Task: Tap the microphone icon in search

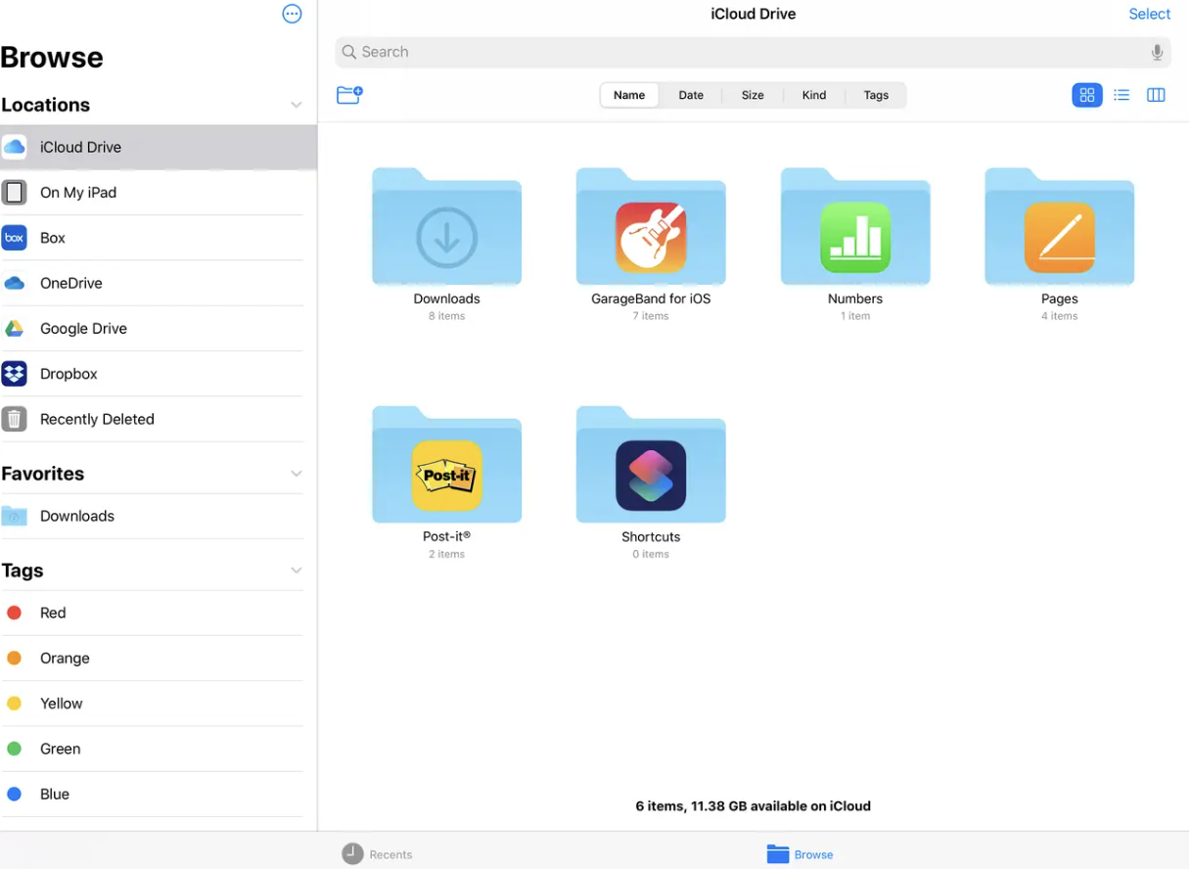Action: click(1157, 53)
